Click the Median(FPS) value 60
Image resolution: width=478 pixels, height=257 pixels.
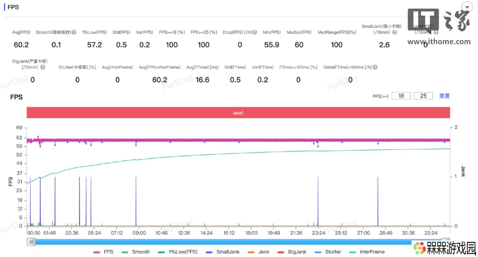[299, 45]
